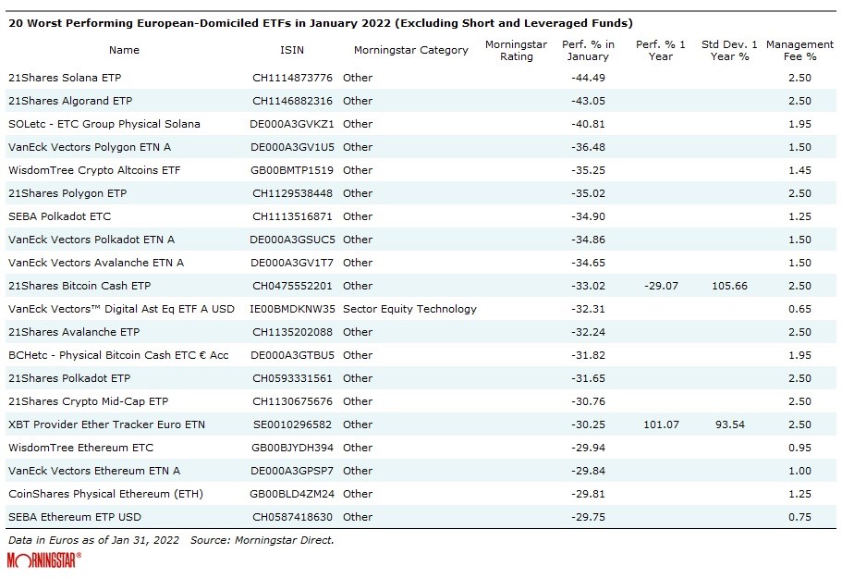
Task: Click the Std Dev. 1 Year % header
Action: point(728,50)
